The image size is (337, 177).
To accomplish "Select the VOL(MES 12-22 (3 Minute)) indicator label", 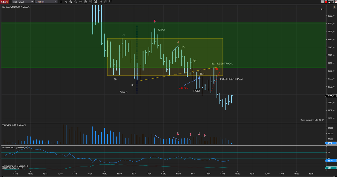I will click(14, 125).
